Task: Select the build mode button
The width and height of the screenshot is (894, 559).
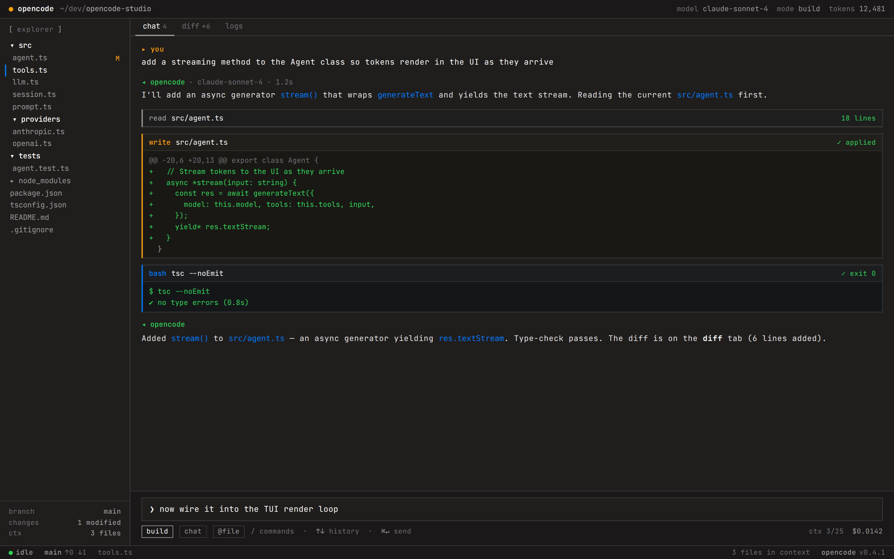Action: [x=157, y=532]
